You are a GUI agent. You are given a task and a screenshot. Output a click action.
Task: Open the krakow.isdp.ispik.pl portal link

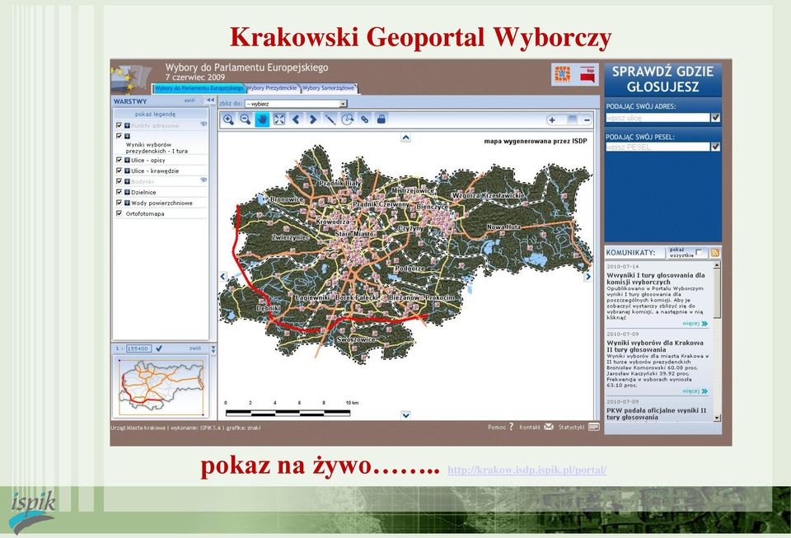[527, 470]
